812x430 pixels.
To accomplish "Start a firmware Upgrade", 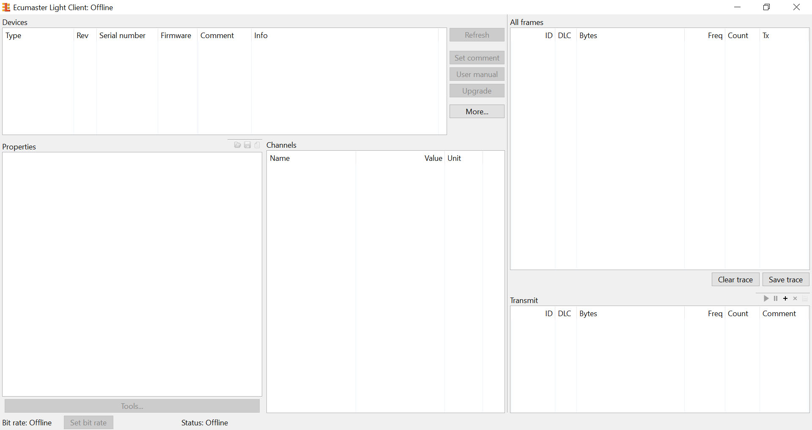I will (477, 91).
